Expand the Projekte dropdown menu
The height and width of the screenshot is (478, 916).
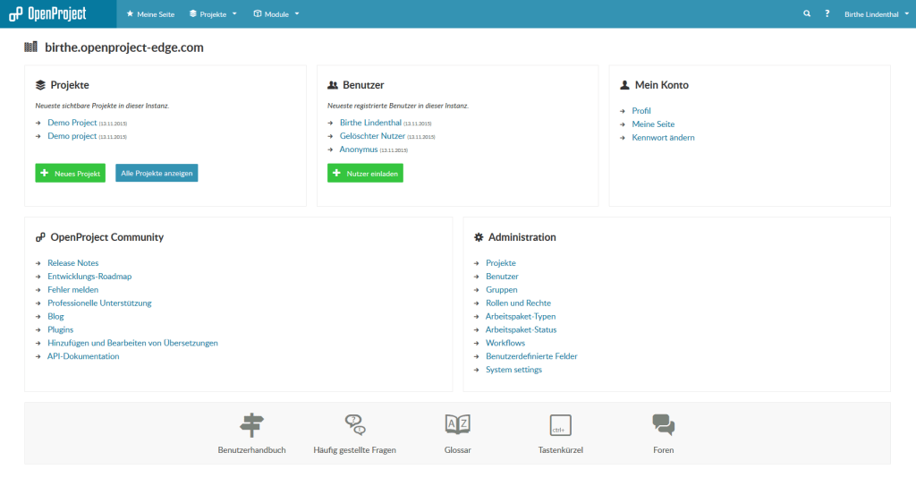click(213, 14)
